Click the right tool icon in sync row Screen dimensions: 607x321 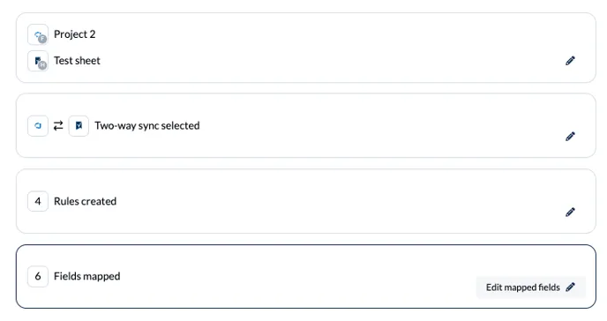[79, 126]
